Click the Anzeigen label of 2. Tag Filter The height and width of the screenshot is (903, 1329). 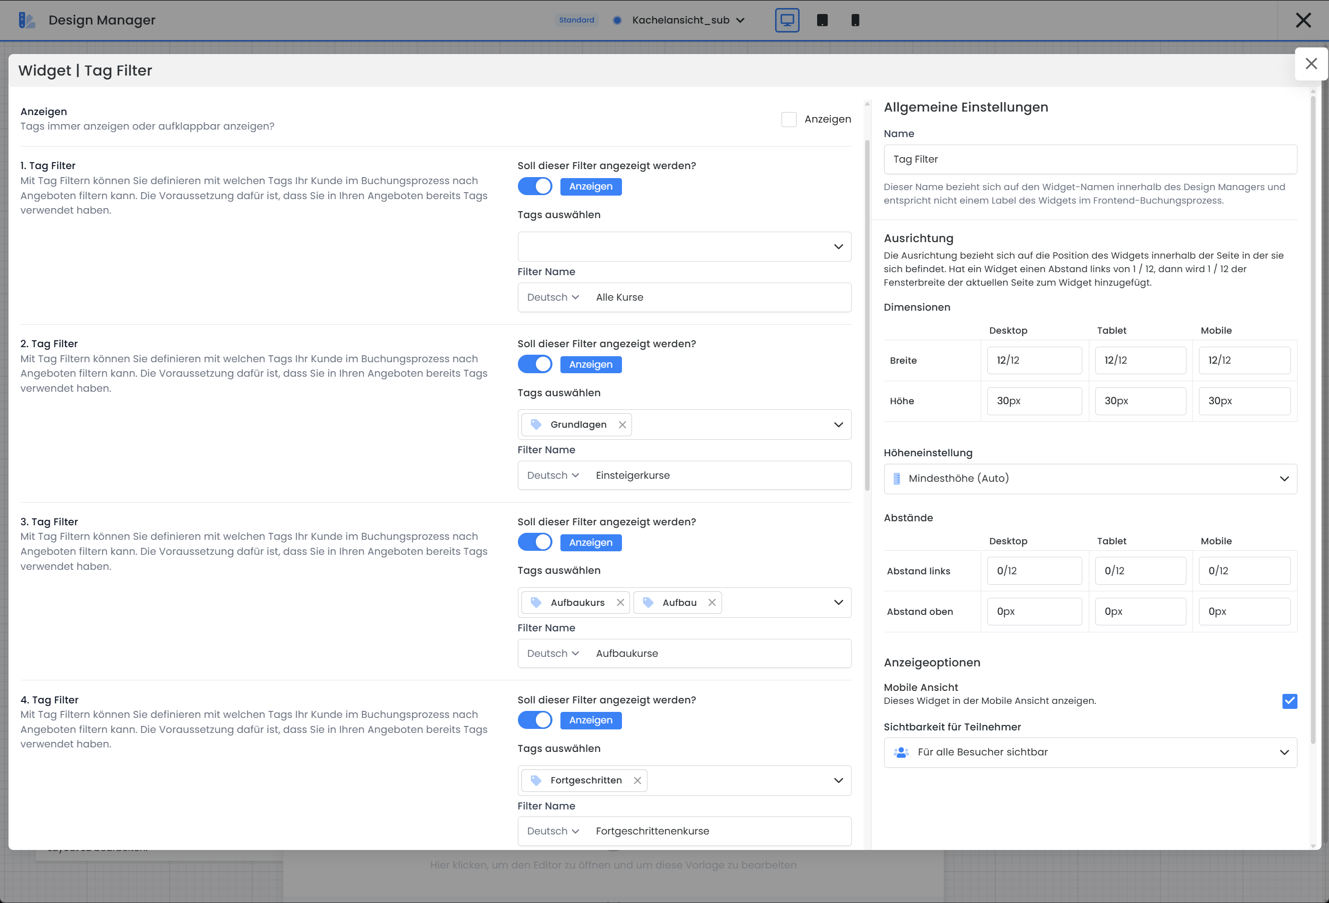pyautogui.click(x=590, y=364)
